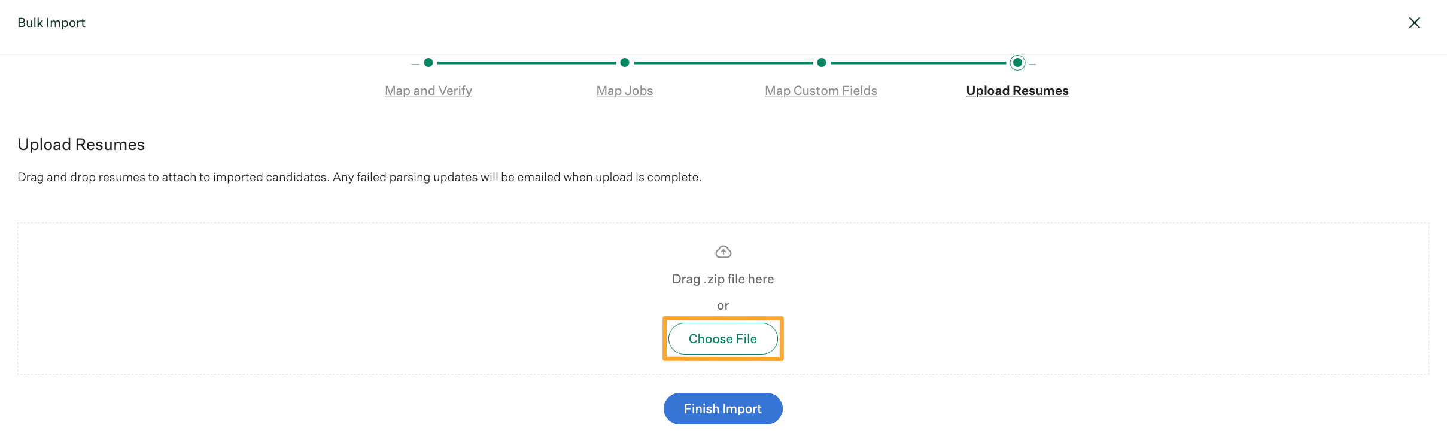Viewport: 1447px width, 440px height.
Task: Select the Map Jobs step dot
Action: (625, 63)
